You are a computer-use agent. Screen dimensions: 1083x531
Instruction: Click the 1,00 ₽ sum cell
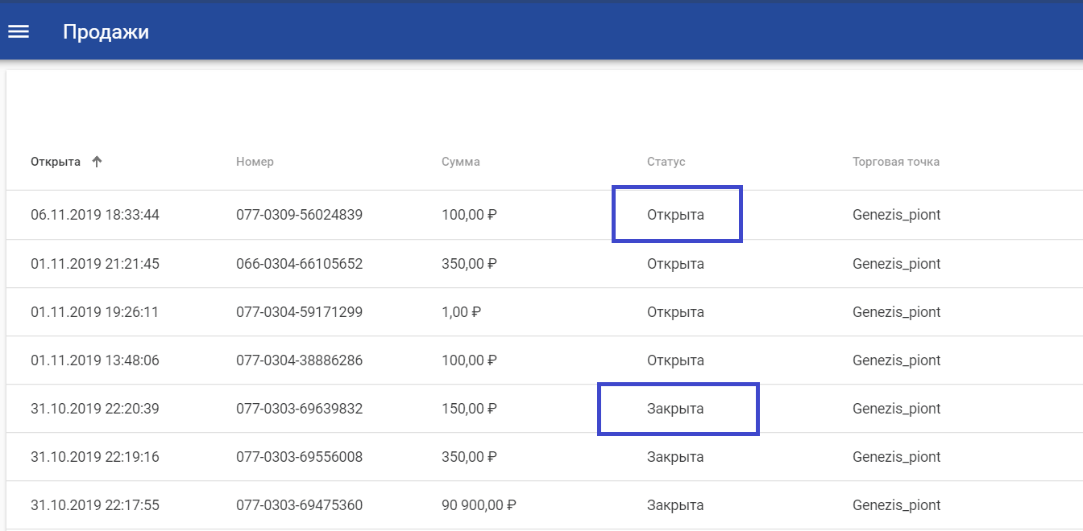(462, 312)
